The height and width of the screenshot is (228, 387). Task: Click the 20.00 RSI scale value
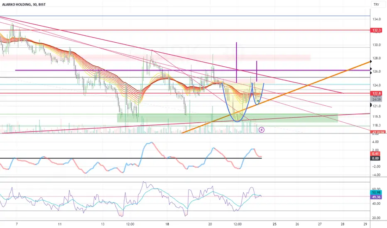coord(376,218)
